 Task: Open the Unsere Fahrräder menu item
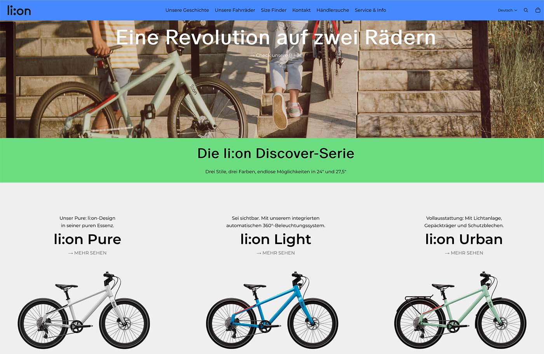pyautogui.click(x=235, y=10)
